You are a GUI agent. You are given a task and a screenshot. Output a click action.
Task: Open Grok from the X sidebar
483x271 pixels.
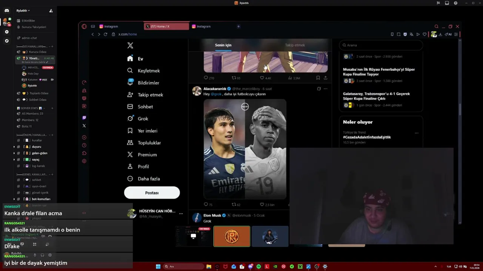pos(138,119)
